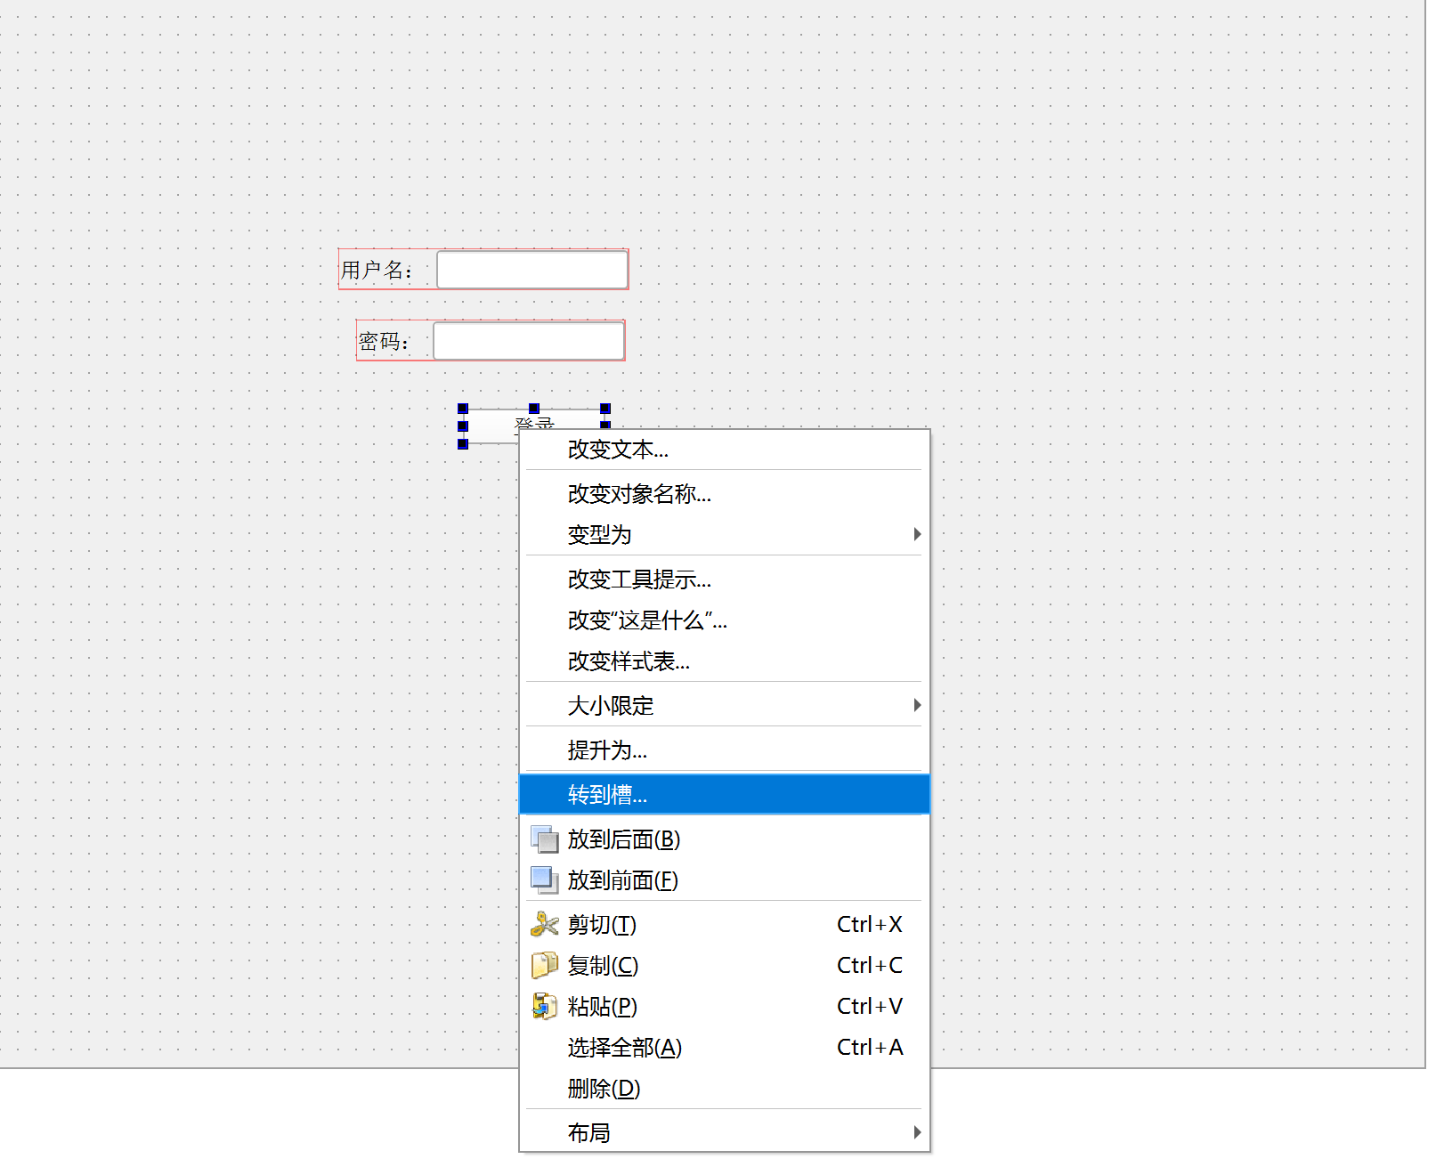Select 改变样式表... option
Image resolution: width=1436 pixels, height=1167 pixels.
pos(629,661)
